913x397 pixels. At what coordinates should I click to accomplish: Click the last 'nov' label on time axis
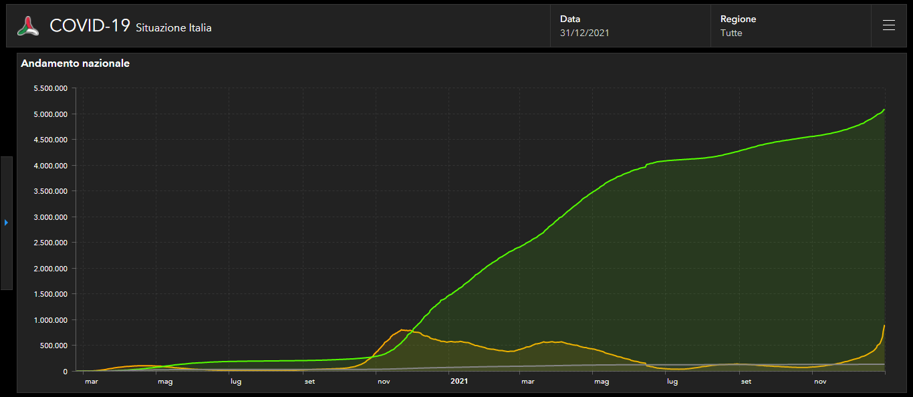pyautogui.click(x=819, y=382)
